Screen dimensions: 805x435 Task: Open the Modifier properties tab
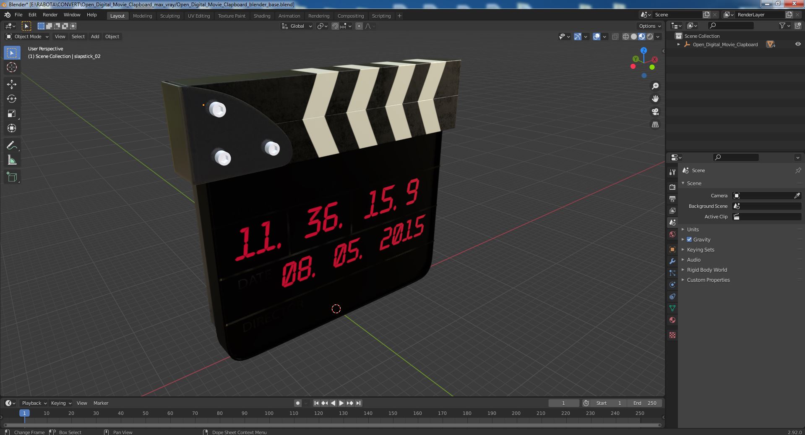(x=672, y=261)
